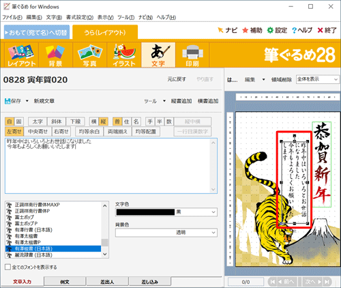Go to previous record 前へ
The height and width of the screenshot is (288, 341).
coord(286,282)
